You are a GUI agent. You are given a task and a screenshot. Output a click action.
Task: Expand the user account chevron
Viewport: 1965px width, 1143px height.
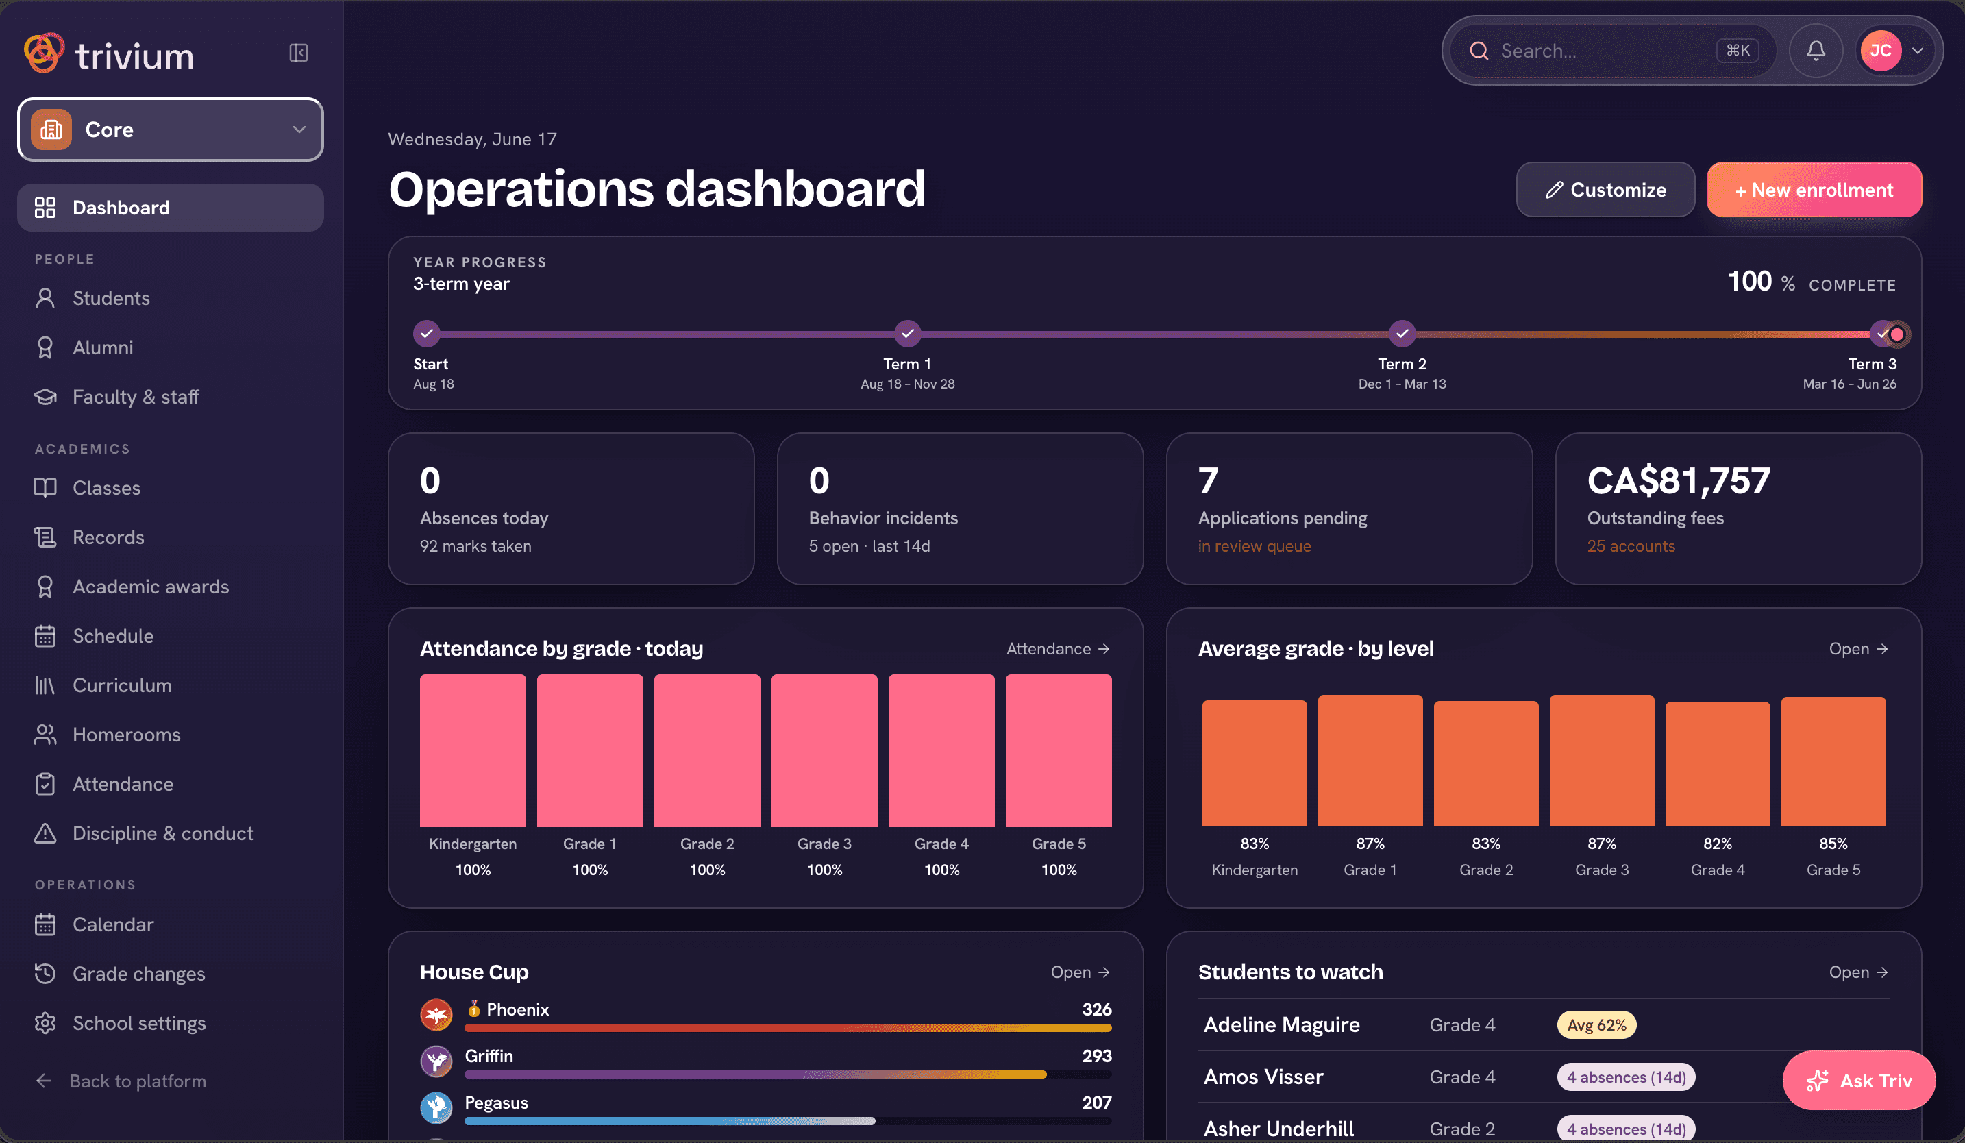(x=1918, y=51)
